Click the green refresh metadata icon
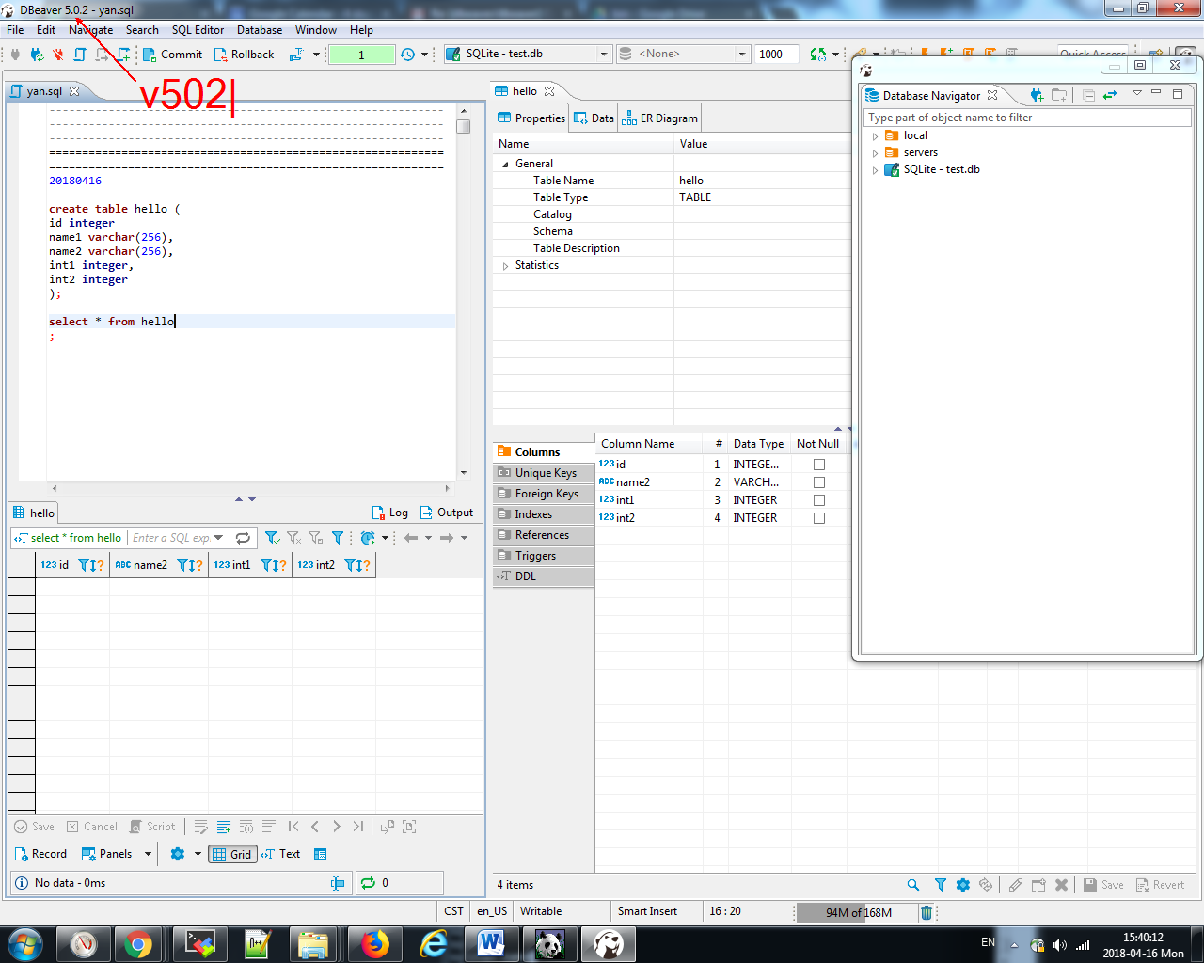The height and width of the screenshot is (963, 1204). click(x=818, y=55)
